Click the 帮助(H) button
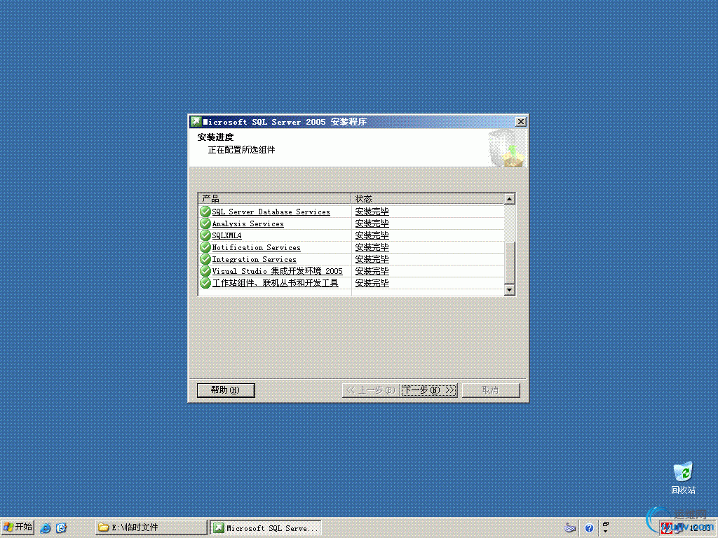The height and width of the screenshot is (538, 718). click(x=226, y=390)
